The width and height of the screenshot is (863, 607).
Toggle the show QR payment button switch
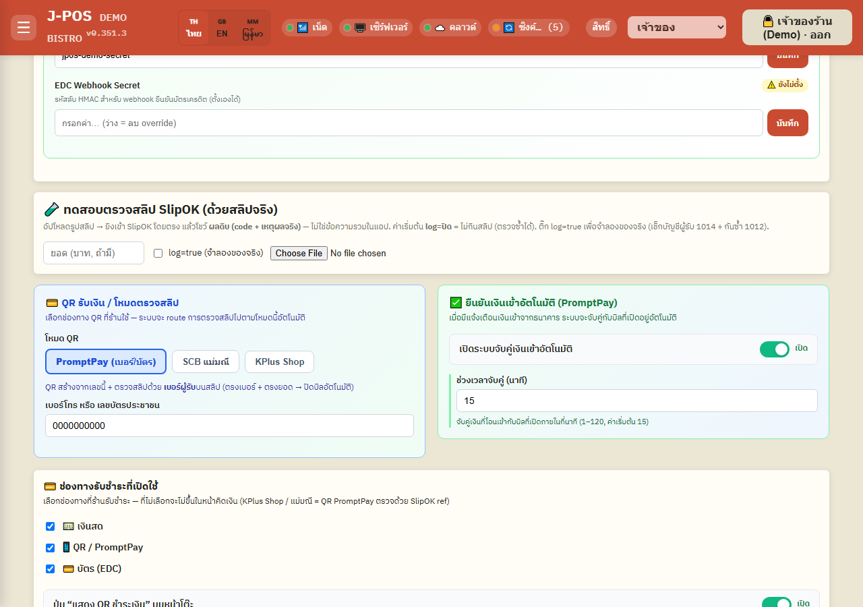click(x=777, y=604)
